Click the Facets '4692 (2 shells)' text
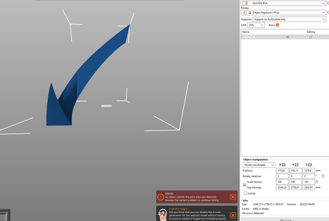Viewport: 329px width, 221px height. point(261,209)
